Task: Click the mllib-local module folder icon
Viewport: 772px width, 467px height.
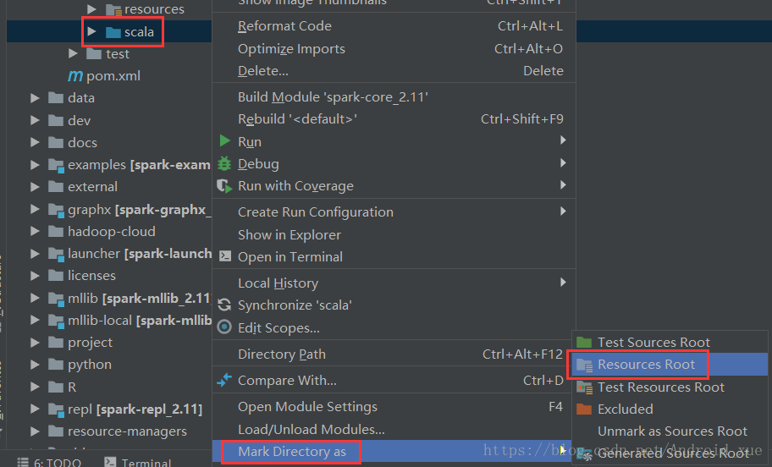Action: click(x=56, y=321)
